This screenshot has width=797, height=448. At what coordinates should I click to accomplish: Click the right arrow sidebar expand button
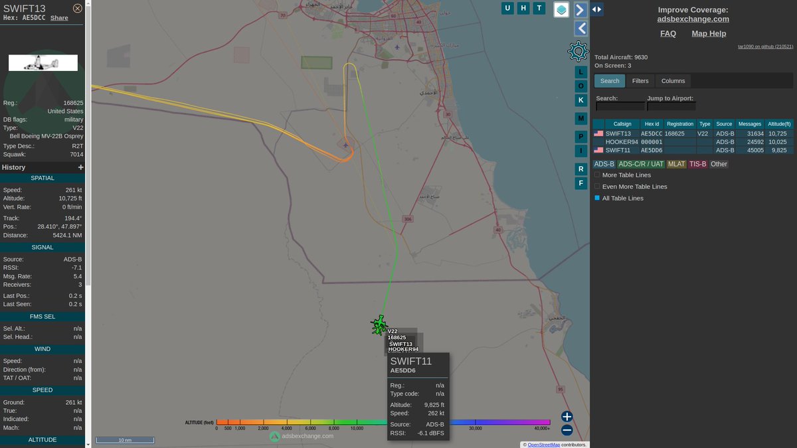580,9
